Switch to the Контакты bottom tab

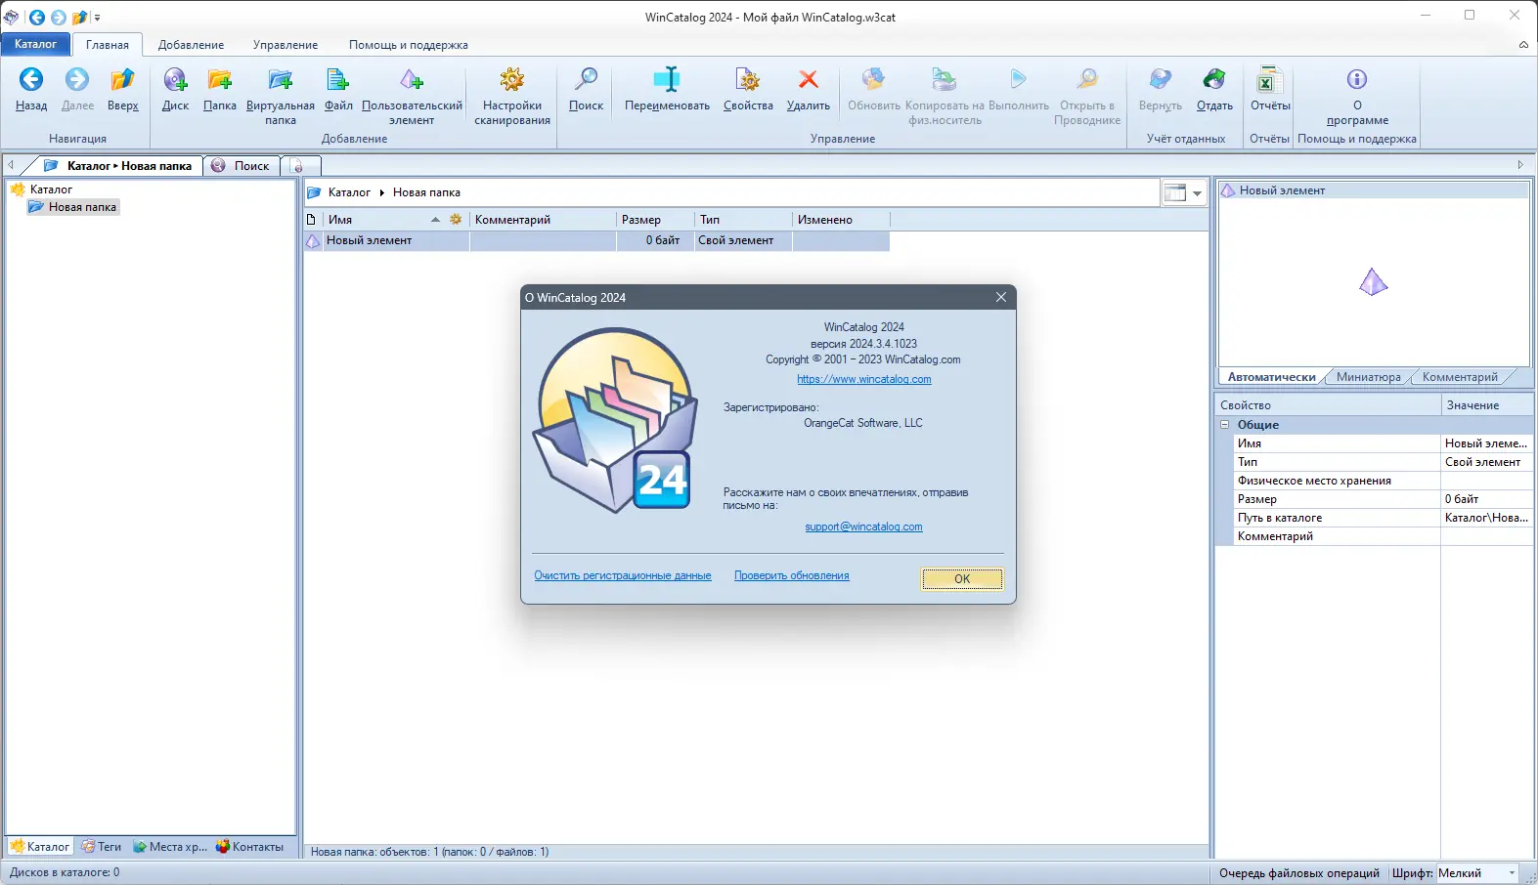point(250,847)
